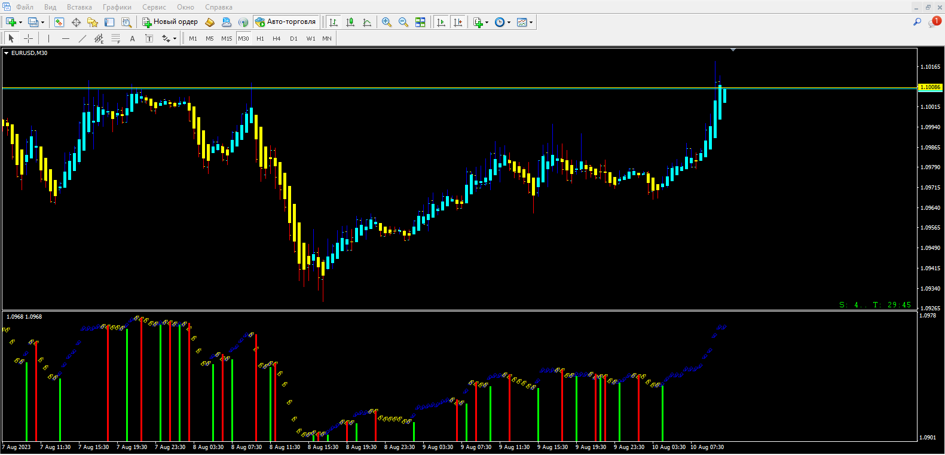The image size is (945, 455).
Task: Open the MQL5 Market cloud icon
Action: [227, 22]
